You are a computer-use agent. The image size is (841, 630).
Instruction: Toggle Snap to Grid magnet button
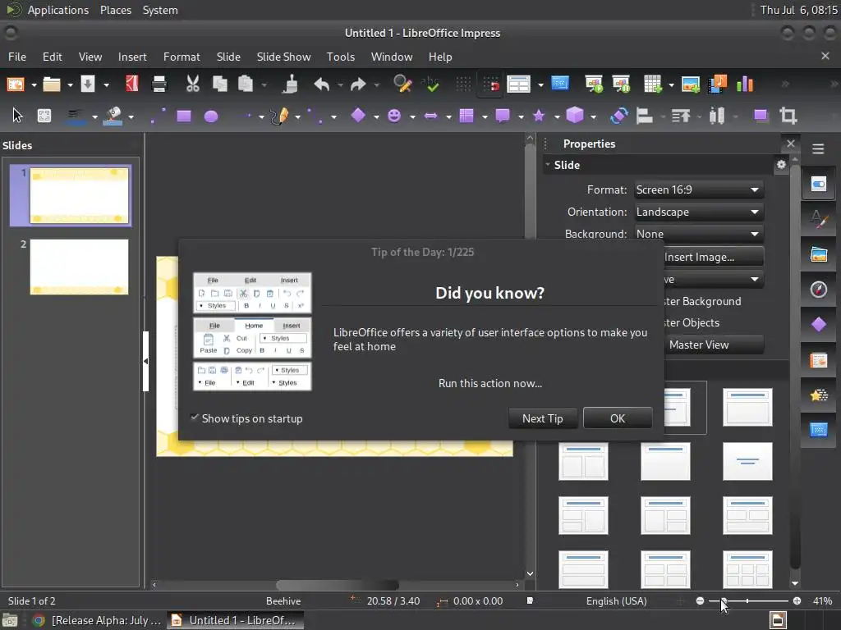tap(489, 84)
